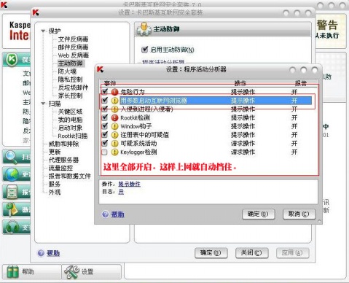Enable Keylogger检测 checkbox
Image resolution: width=349 pixels, height=283 pixels.
[x=105, y=152]
